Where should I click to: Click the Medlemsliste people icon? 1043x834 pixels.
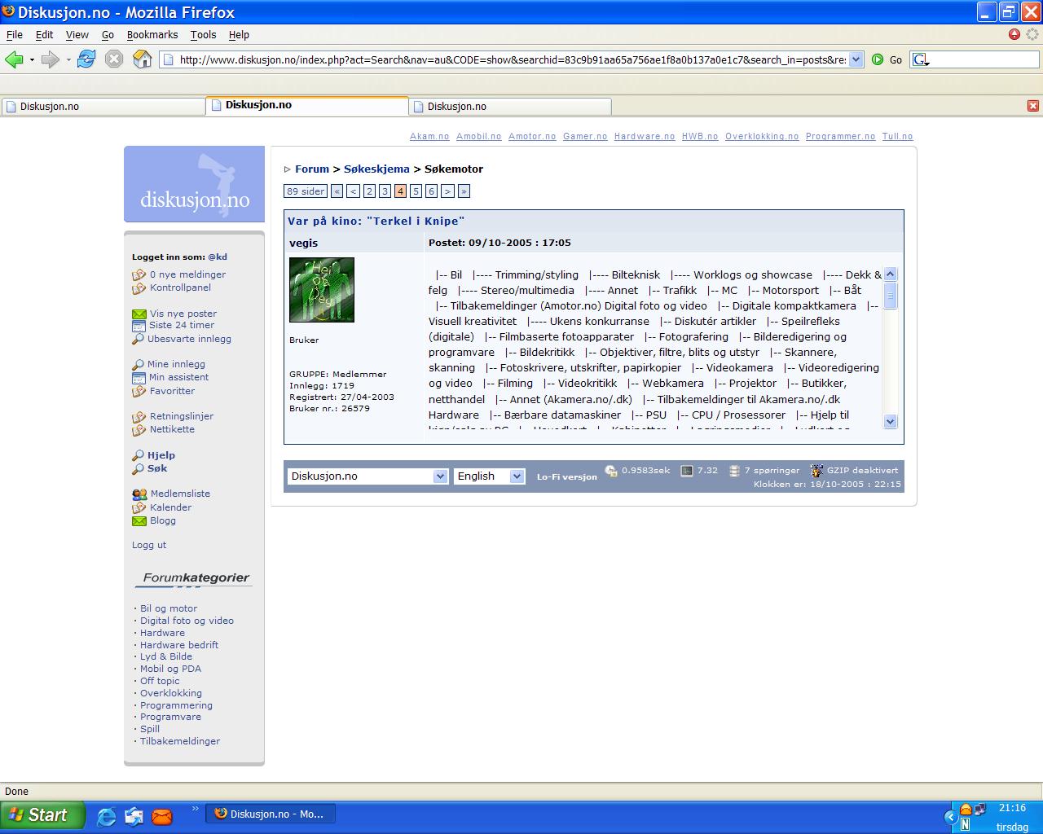[139, 494]
